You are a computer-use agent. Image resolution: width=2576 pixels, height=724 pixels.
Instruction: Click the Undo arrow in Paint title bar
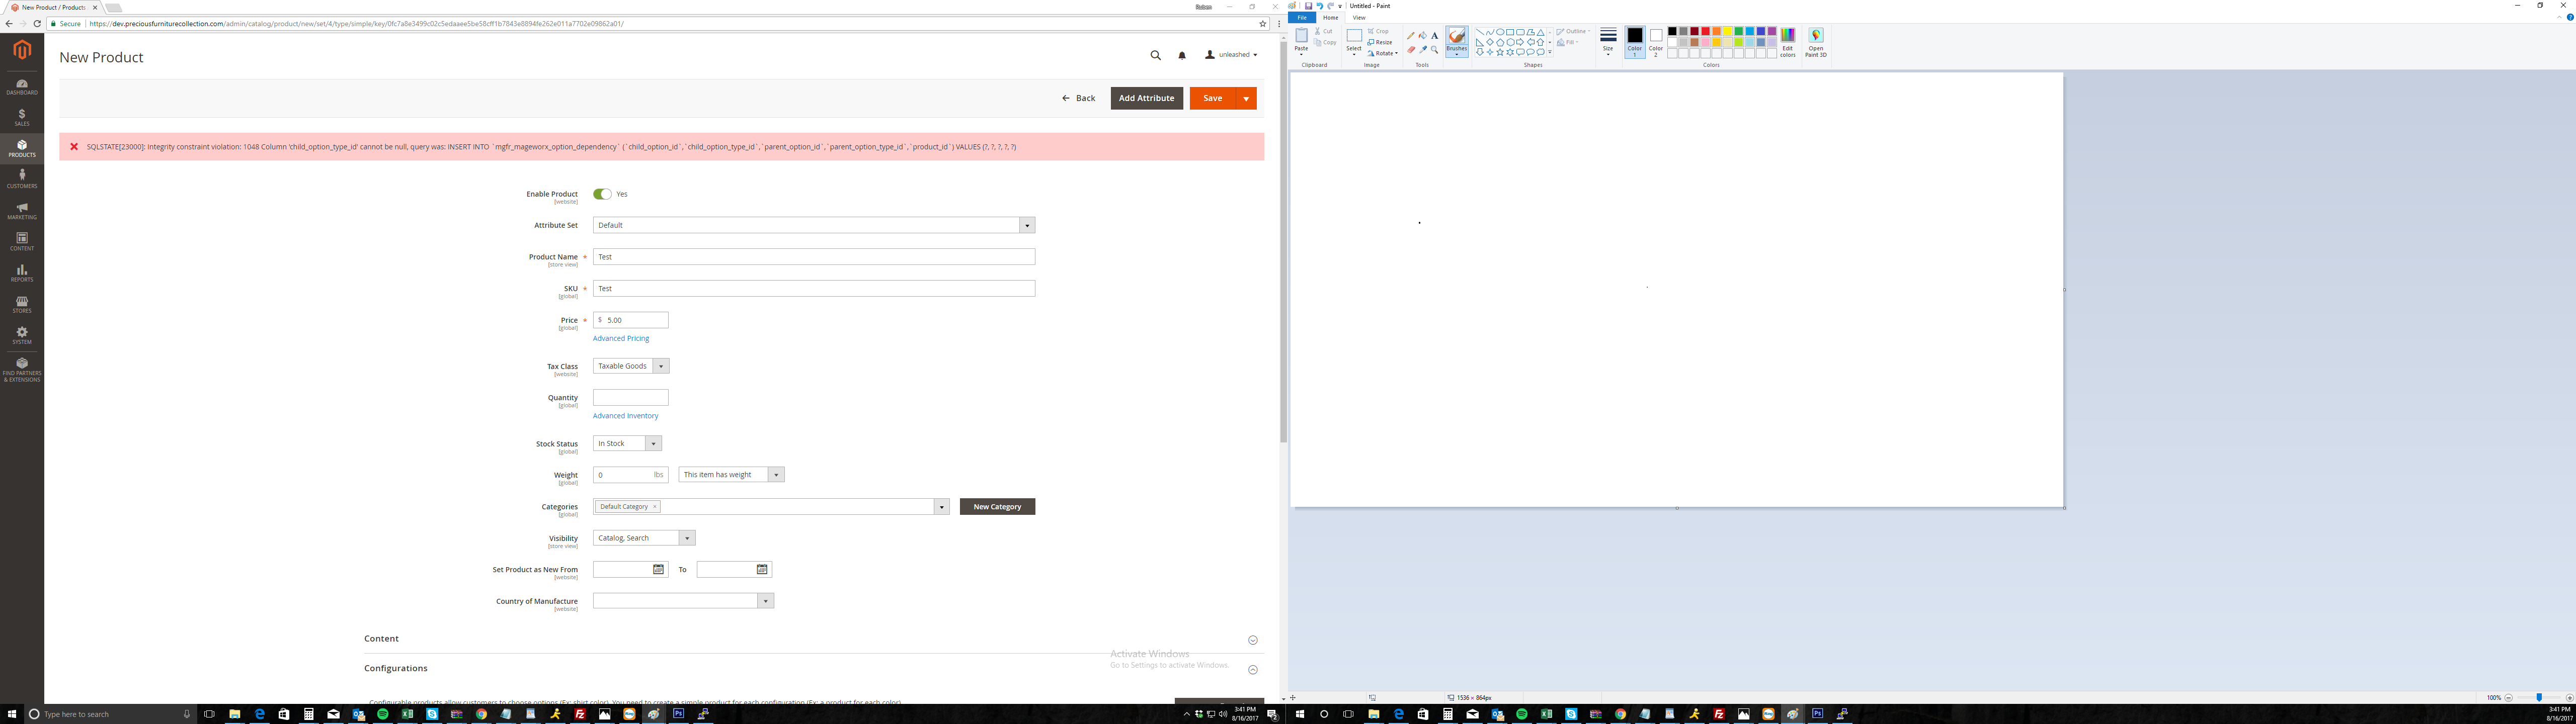[1320, 6]
